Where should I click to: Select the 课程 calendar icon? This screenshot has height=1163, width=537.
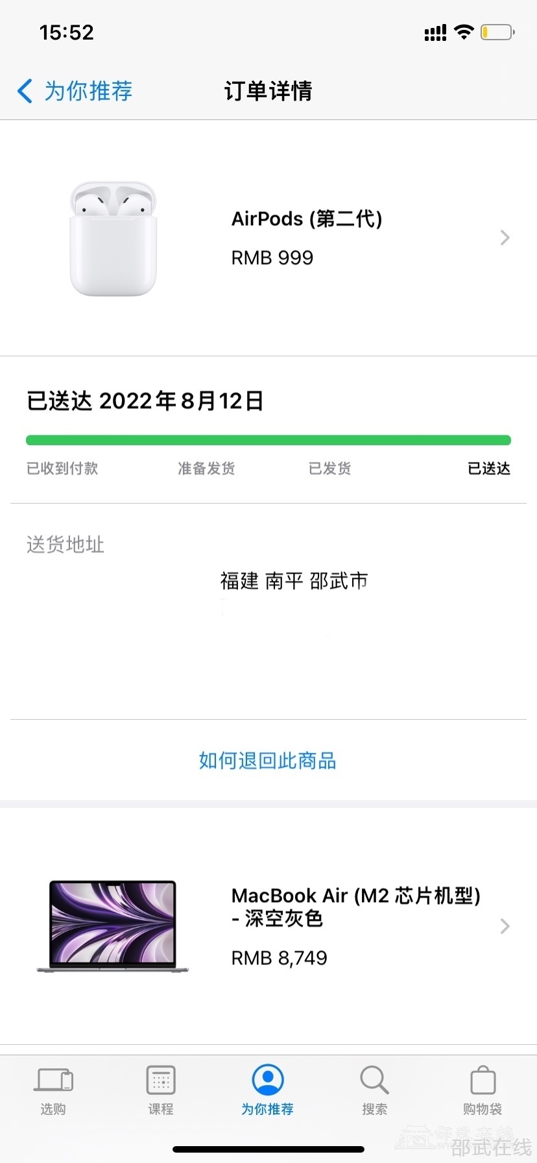pos(160,1081)
